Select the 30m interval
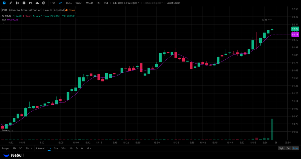 pyautogui.click(x=64, y=148)
